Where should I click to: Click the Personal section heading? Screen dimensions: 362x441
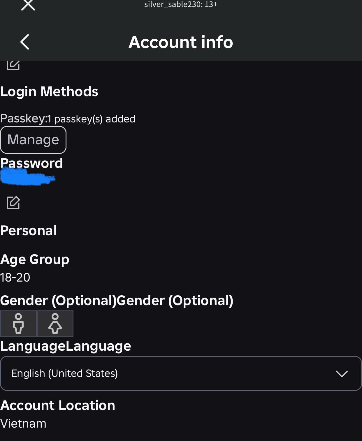click(29, 231)
